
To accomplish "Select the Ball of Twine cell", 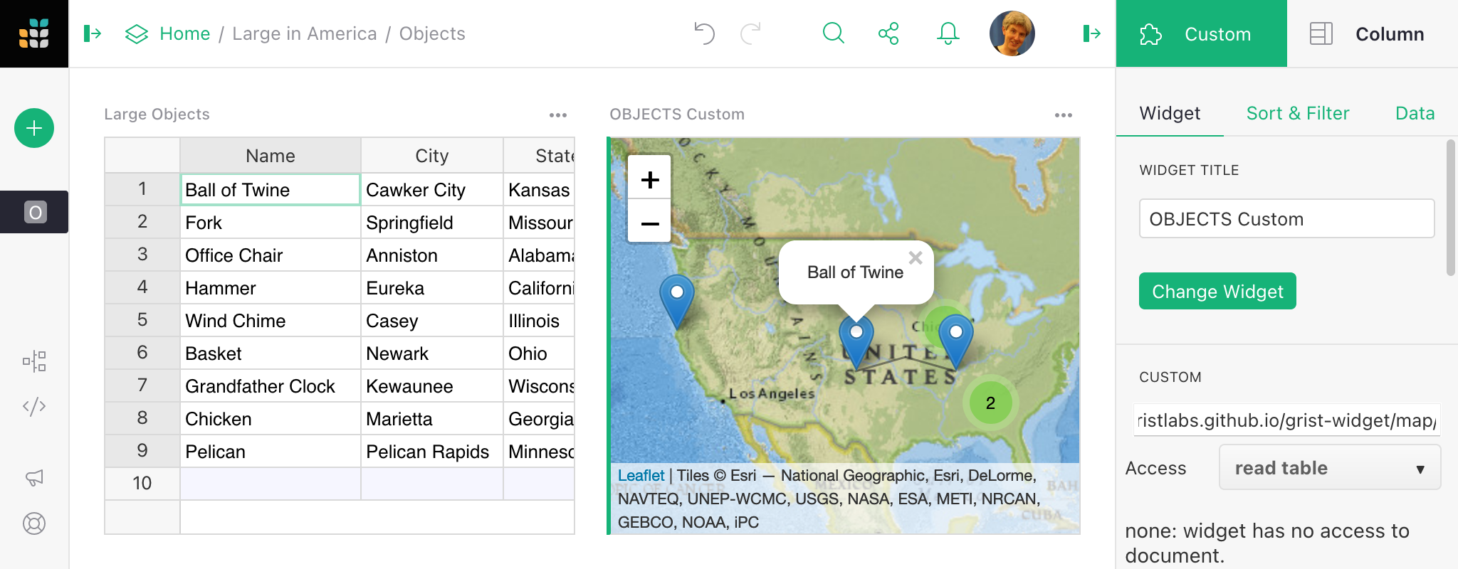I will point(270,189).
